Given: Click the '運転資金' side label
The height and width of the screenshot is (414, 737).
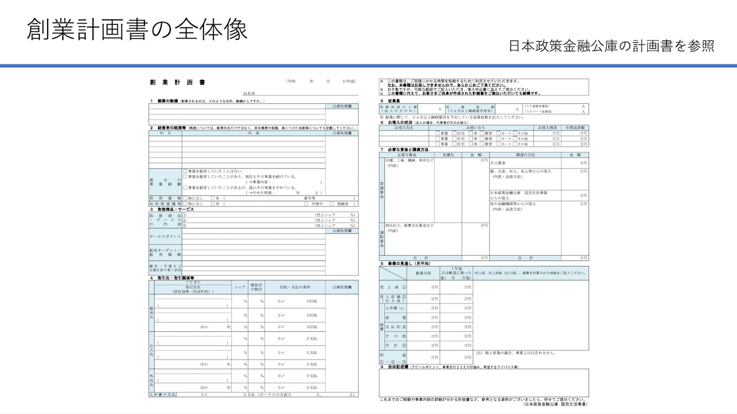Looking at the screenshot, I should click(x=382, y=239).
